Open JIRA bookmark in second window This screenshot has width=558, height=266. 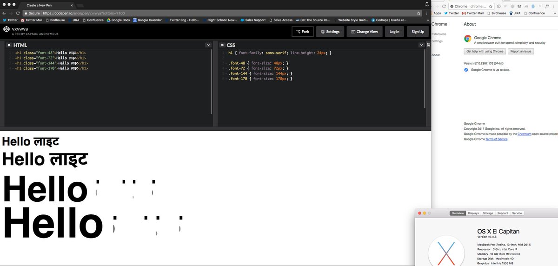tap(516, 13)
